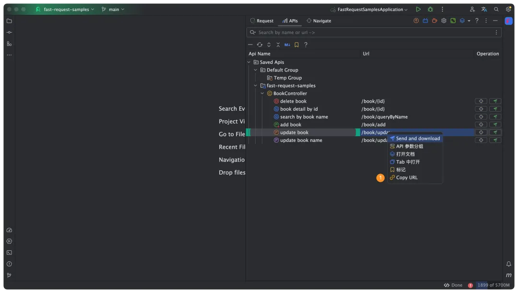This screenshot has width=518, height=293.
Task: Open the Problems tool window
Action: 9,264
